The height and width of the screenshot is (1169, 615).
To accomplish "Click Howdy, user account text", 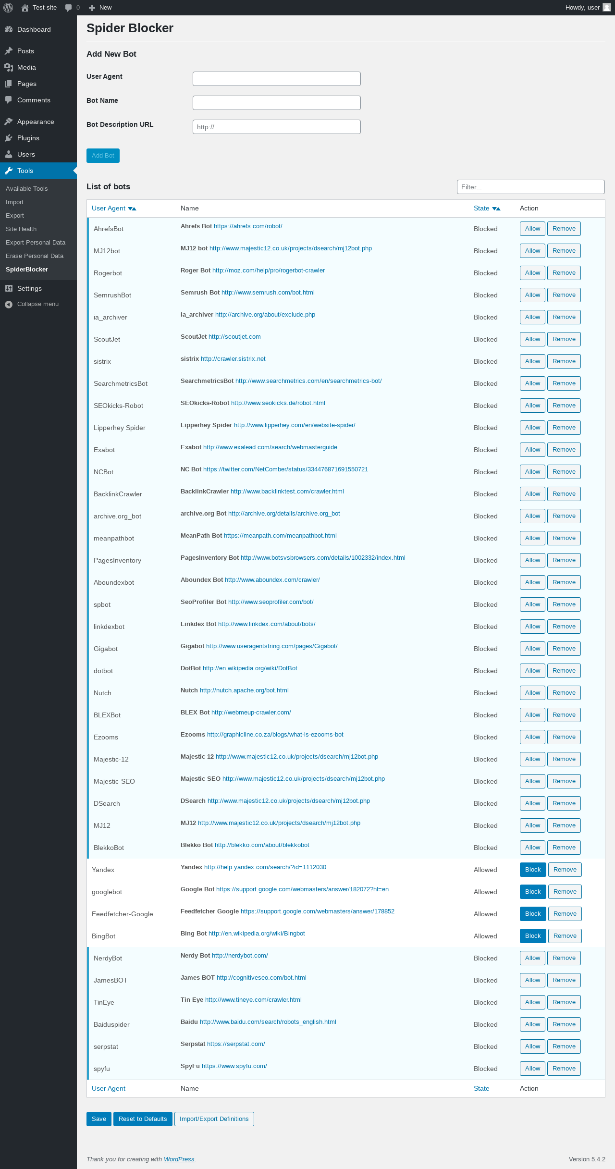I will (x=582, y=8).
